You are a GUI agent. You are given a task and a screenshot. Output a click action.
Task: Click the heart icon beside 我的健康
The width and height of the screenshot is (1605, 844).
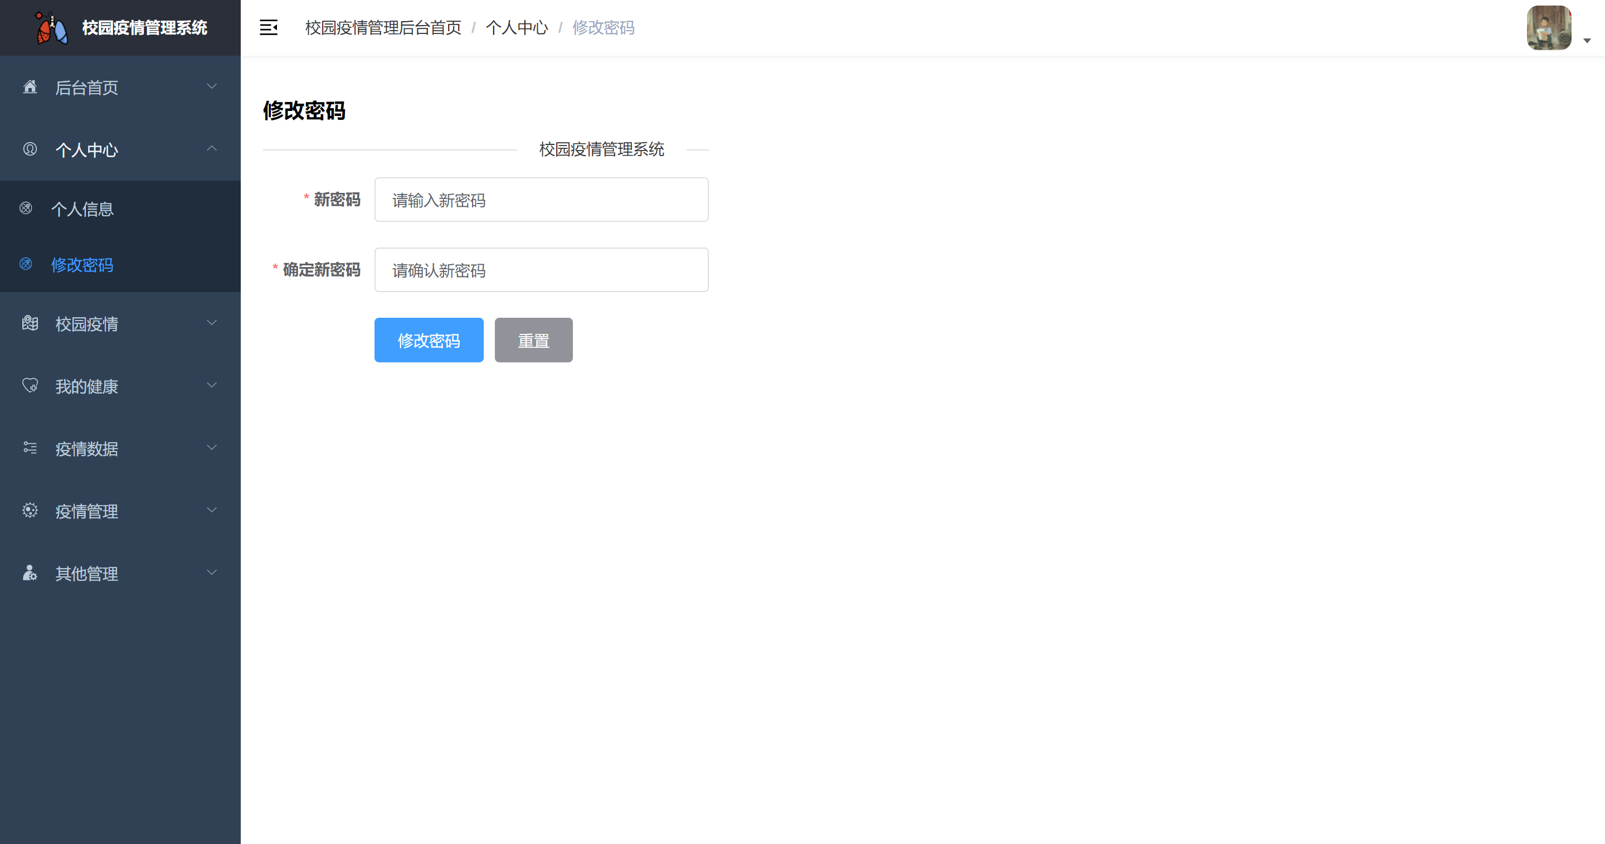30,385
